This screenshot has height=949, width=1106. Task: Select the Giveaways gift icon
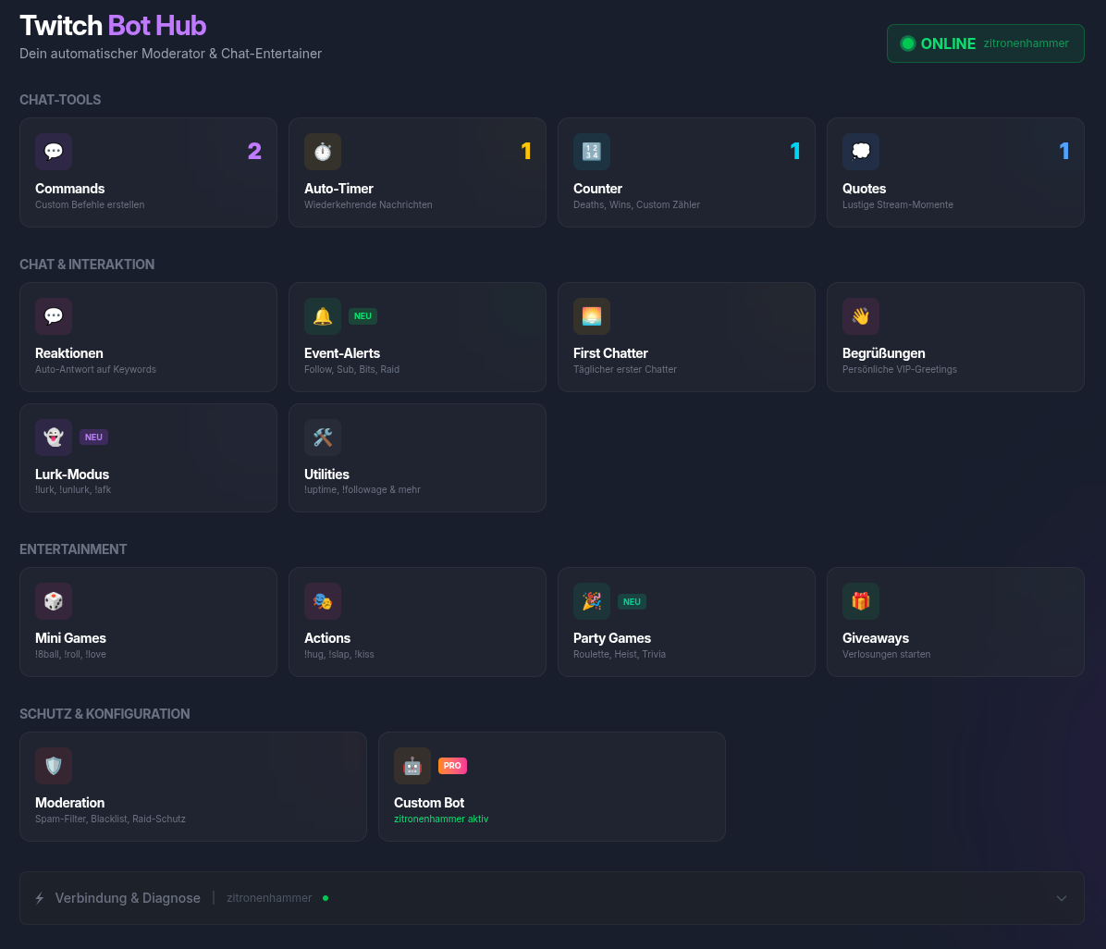[x=861, y=600]
